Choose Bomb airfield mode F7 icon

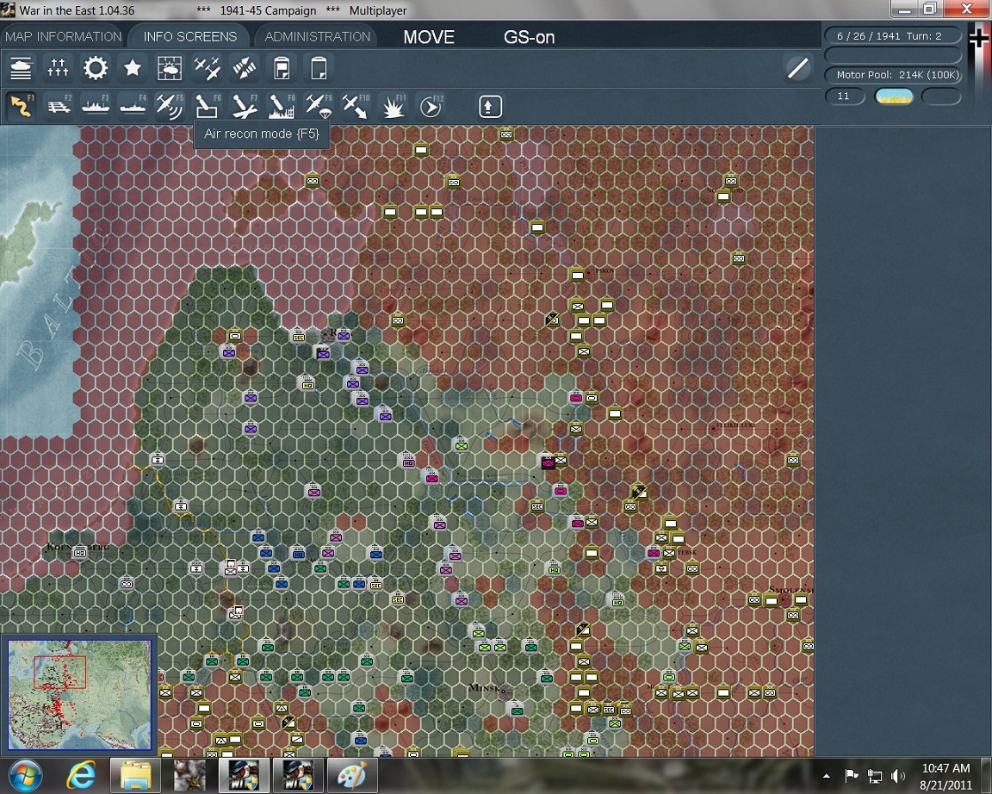[245, 106]
